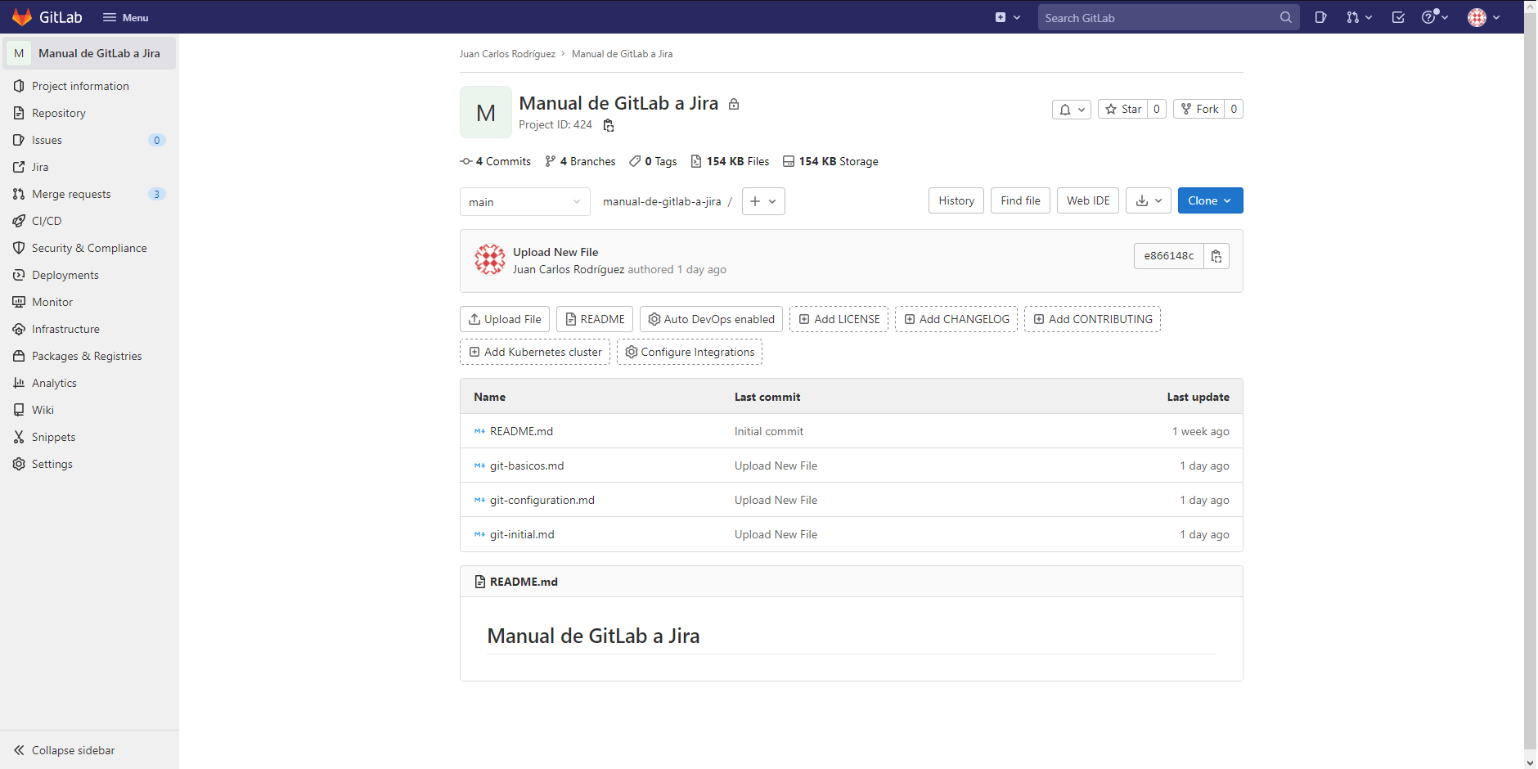Click the Settings gear icon in the sidebar
The height and width of the screenshot is (769, 1538).
19,464
